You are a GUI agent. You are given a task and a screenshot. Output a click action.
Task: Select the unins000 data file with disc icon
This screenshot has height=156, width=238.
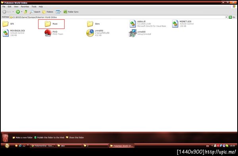(90, 33)
